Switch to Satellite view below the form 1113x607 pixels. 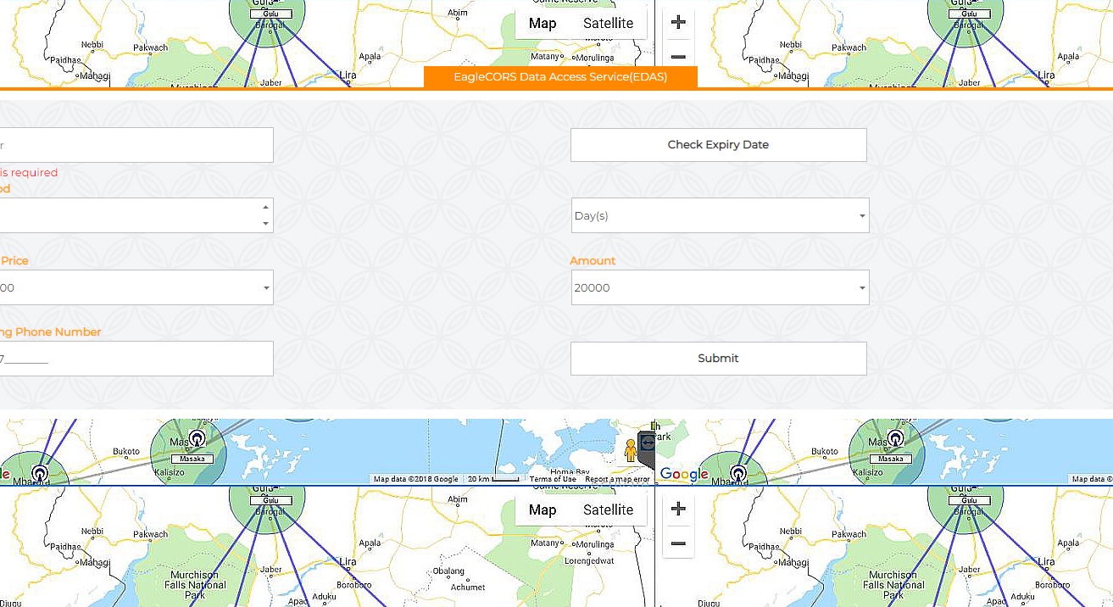coord(608,510)
